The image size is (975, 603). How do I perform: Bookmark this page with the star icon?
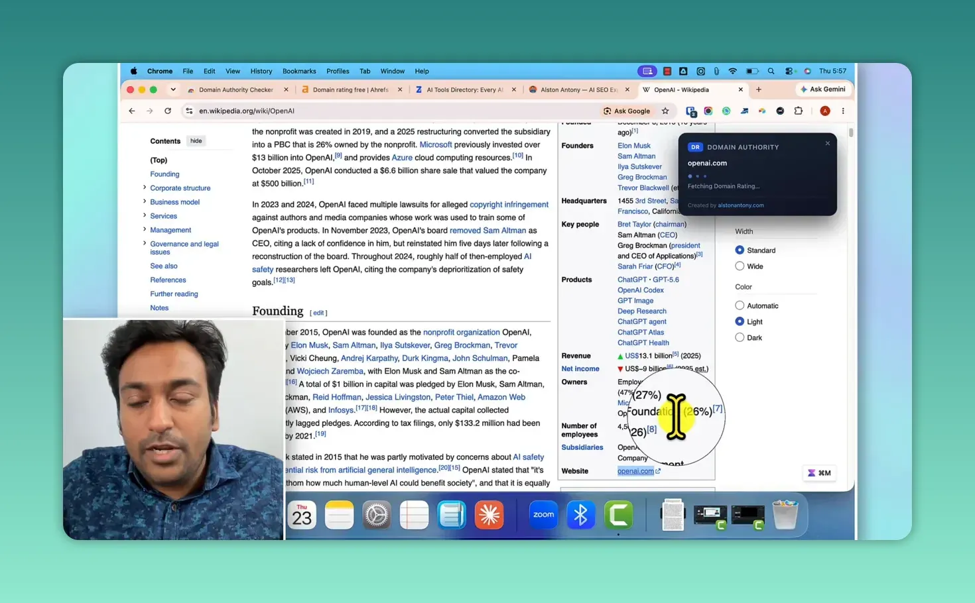pyautogui.click(x=665, y=111)
